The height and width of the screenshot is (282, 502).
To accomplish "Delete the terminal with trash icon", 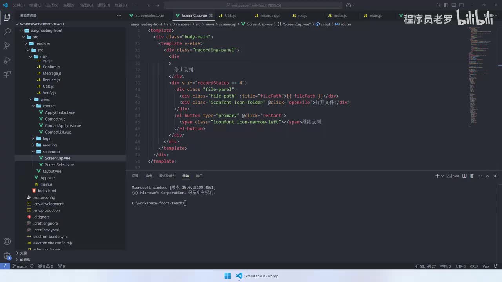I will pos(472,176).
